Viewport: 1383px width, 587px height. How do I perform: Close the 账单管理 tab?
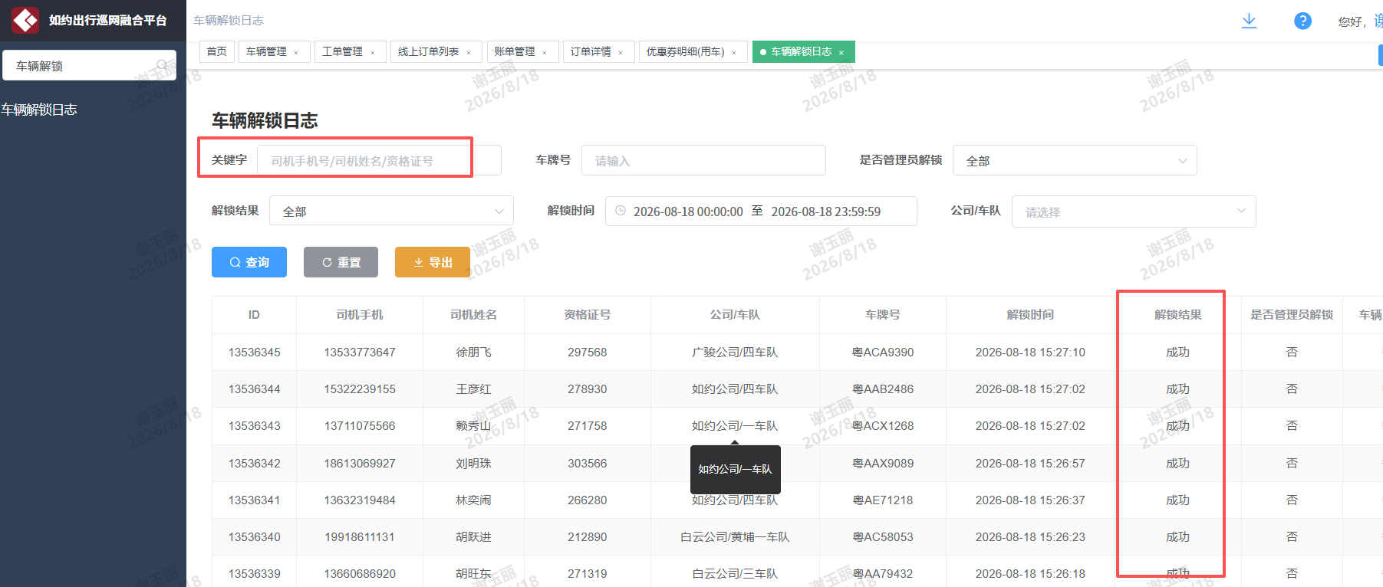545,53
